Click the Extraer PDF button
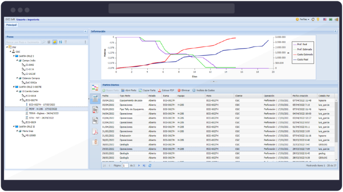Image resolution: width=343 pixels, height=192 pixels. (166, 90)
